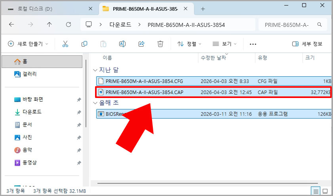Refresh the current folder view

pos(69,24)
